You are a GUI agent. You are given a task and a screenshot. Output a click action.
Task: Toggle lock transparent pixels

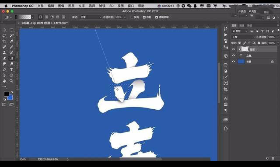click(x=240, y=43)
